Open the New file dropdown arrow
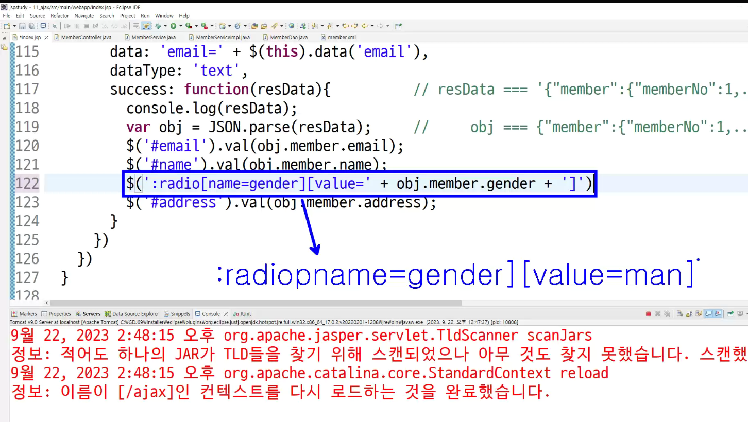This screenshot has height=422, width=748. pos(14,26)
